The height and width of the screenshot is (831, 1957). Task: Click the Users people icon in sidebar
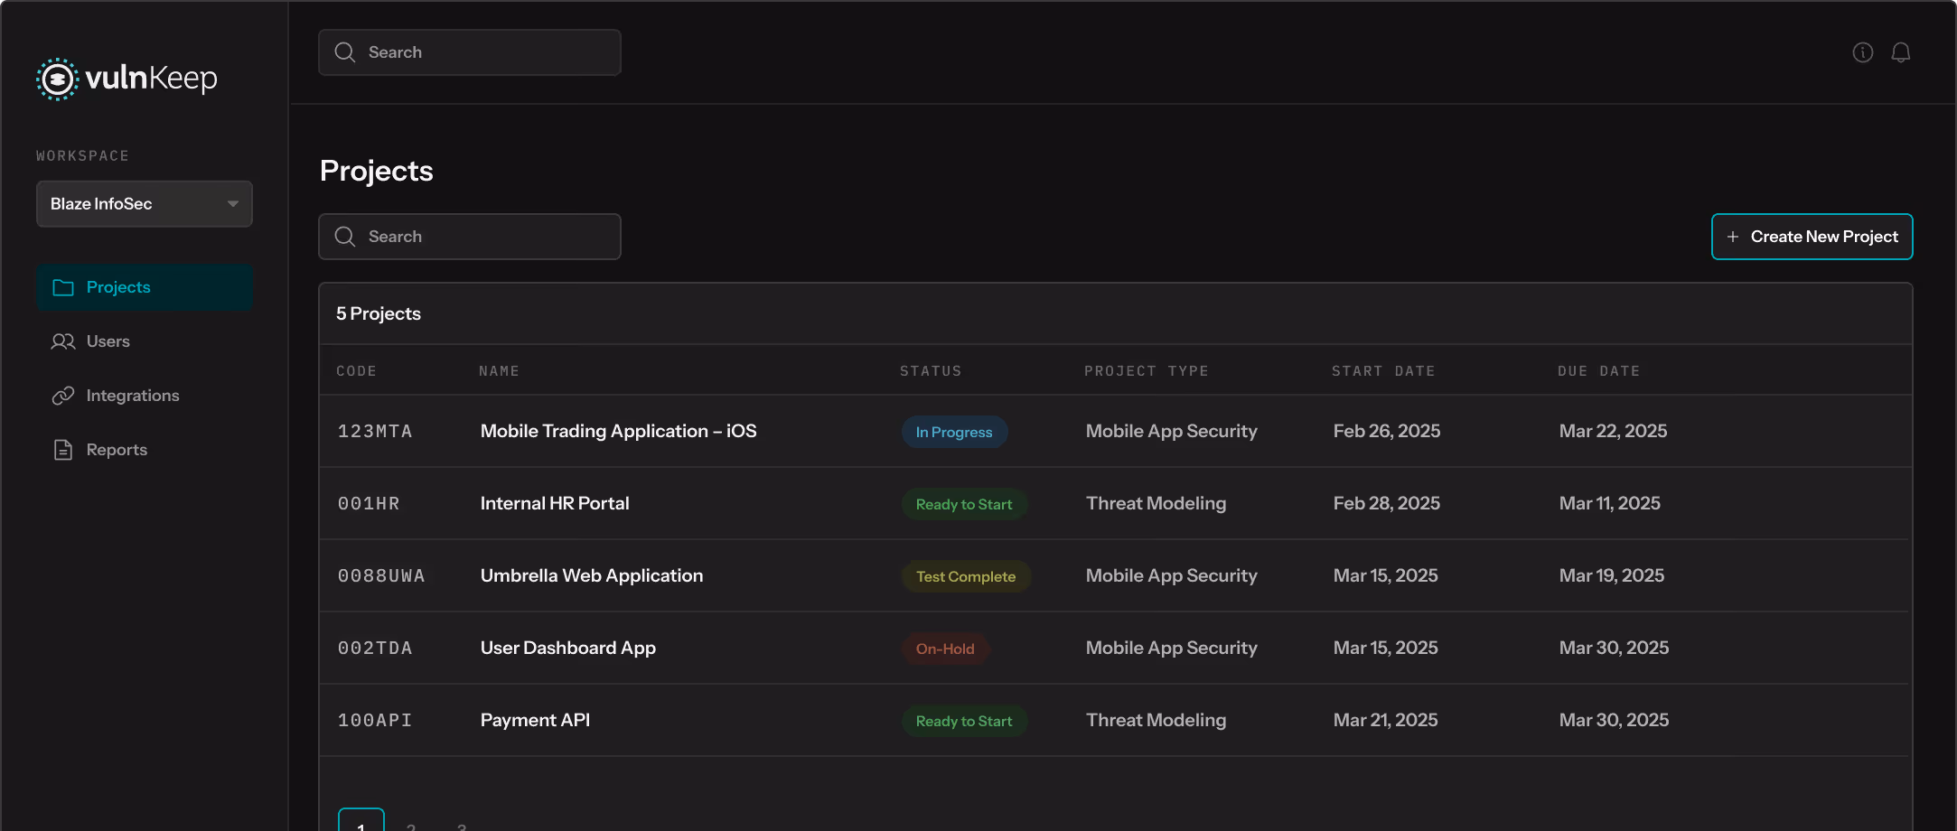click(x=63, y=341)
